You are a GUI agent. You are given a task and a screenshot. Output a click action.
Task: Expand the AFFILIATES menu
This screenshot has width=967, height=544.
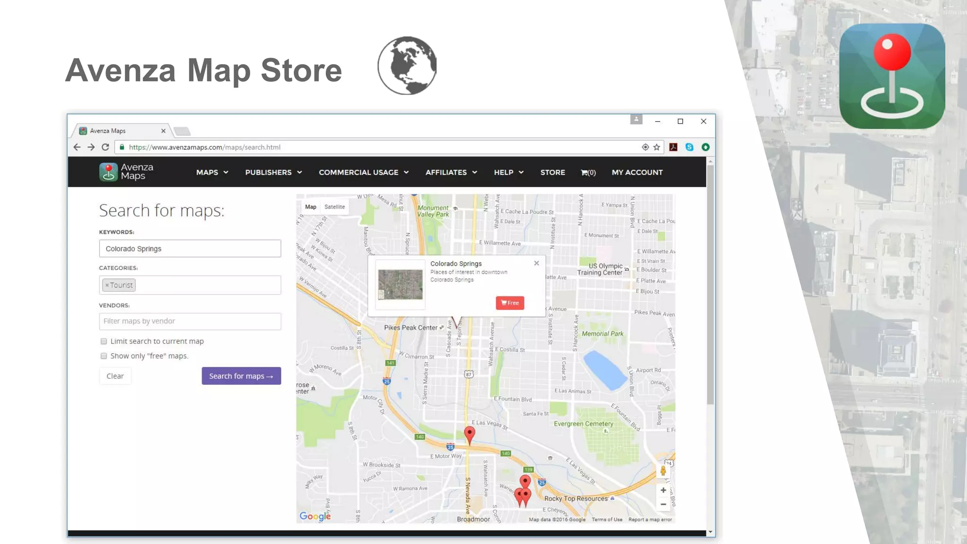click(451, 172)
